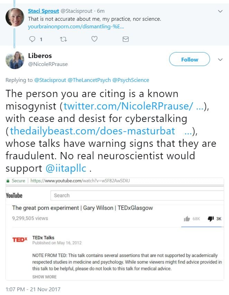Viewport: 229px width, 295px height.
Task: Click the YouTube thumbs down icon
Action: pos(210,219)
